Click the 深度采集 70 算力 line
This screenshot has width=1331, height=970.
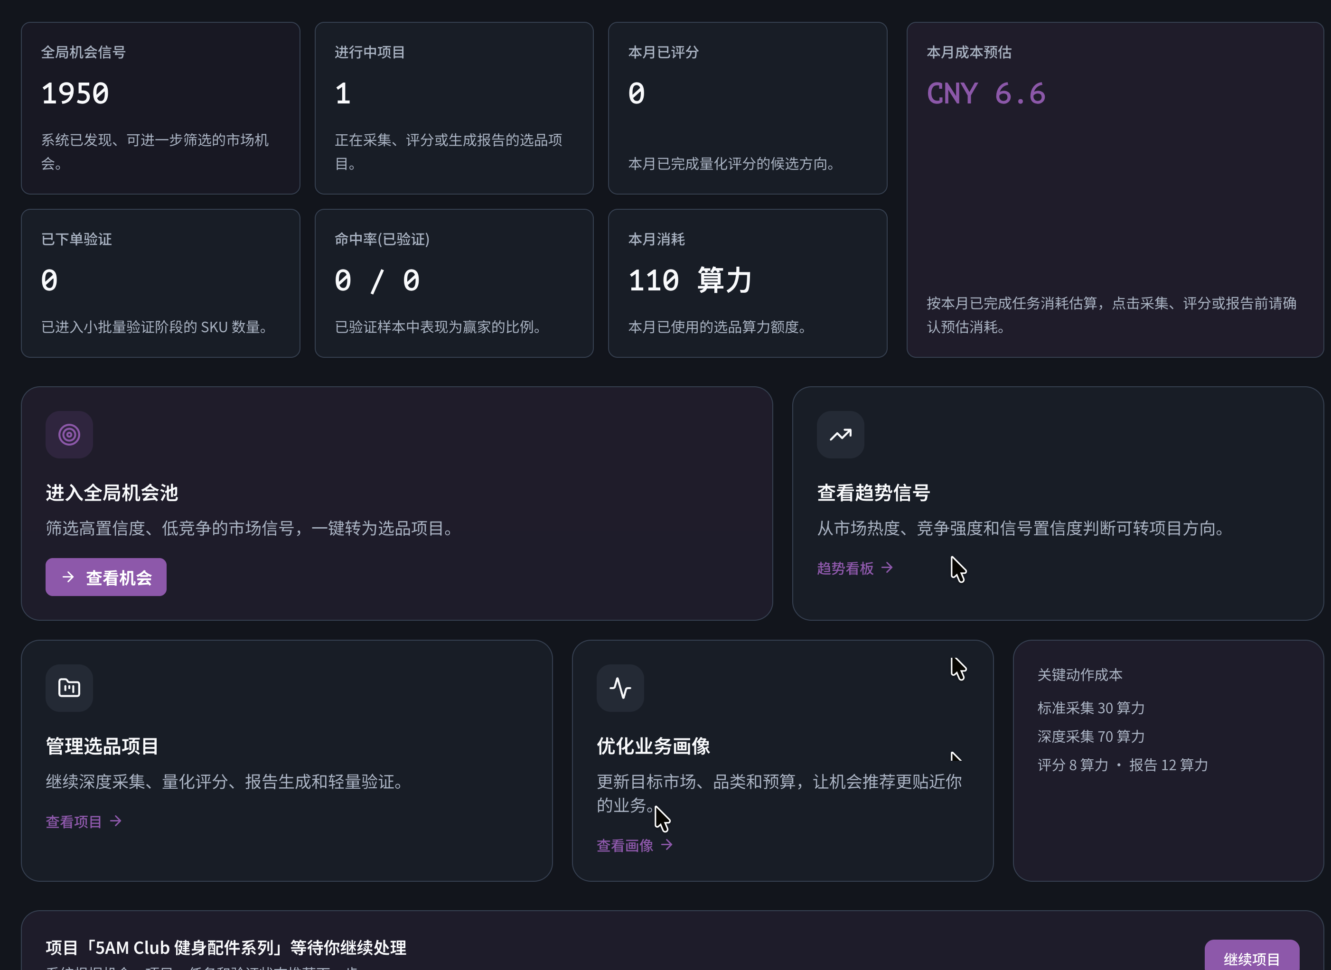tap(1091, 737)
